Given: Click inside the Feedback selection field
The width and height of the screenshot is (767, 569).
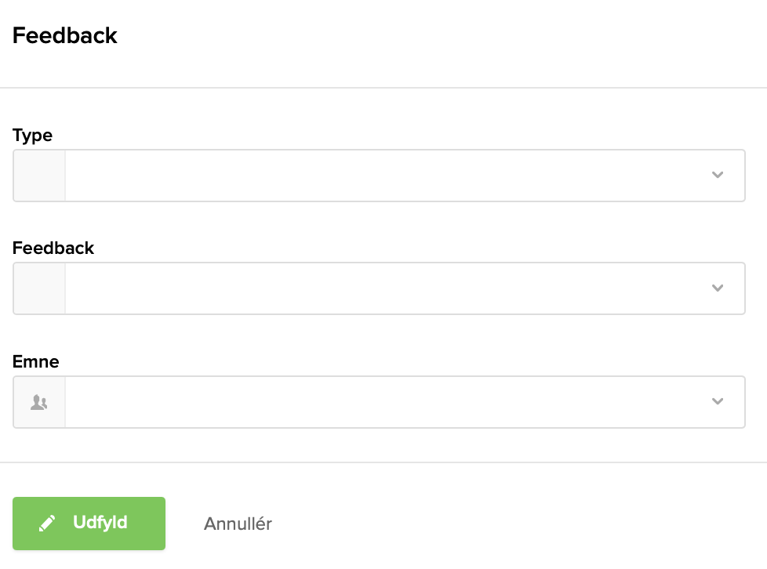Looking at the screenshot, I should click(x=376, y=288).
